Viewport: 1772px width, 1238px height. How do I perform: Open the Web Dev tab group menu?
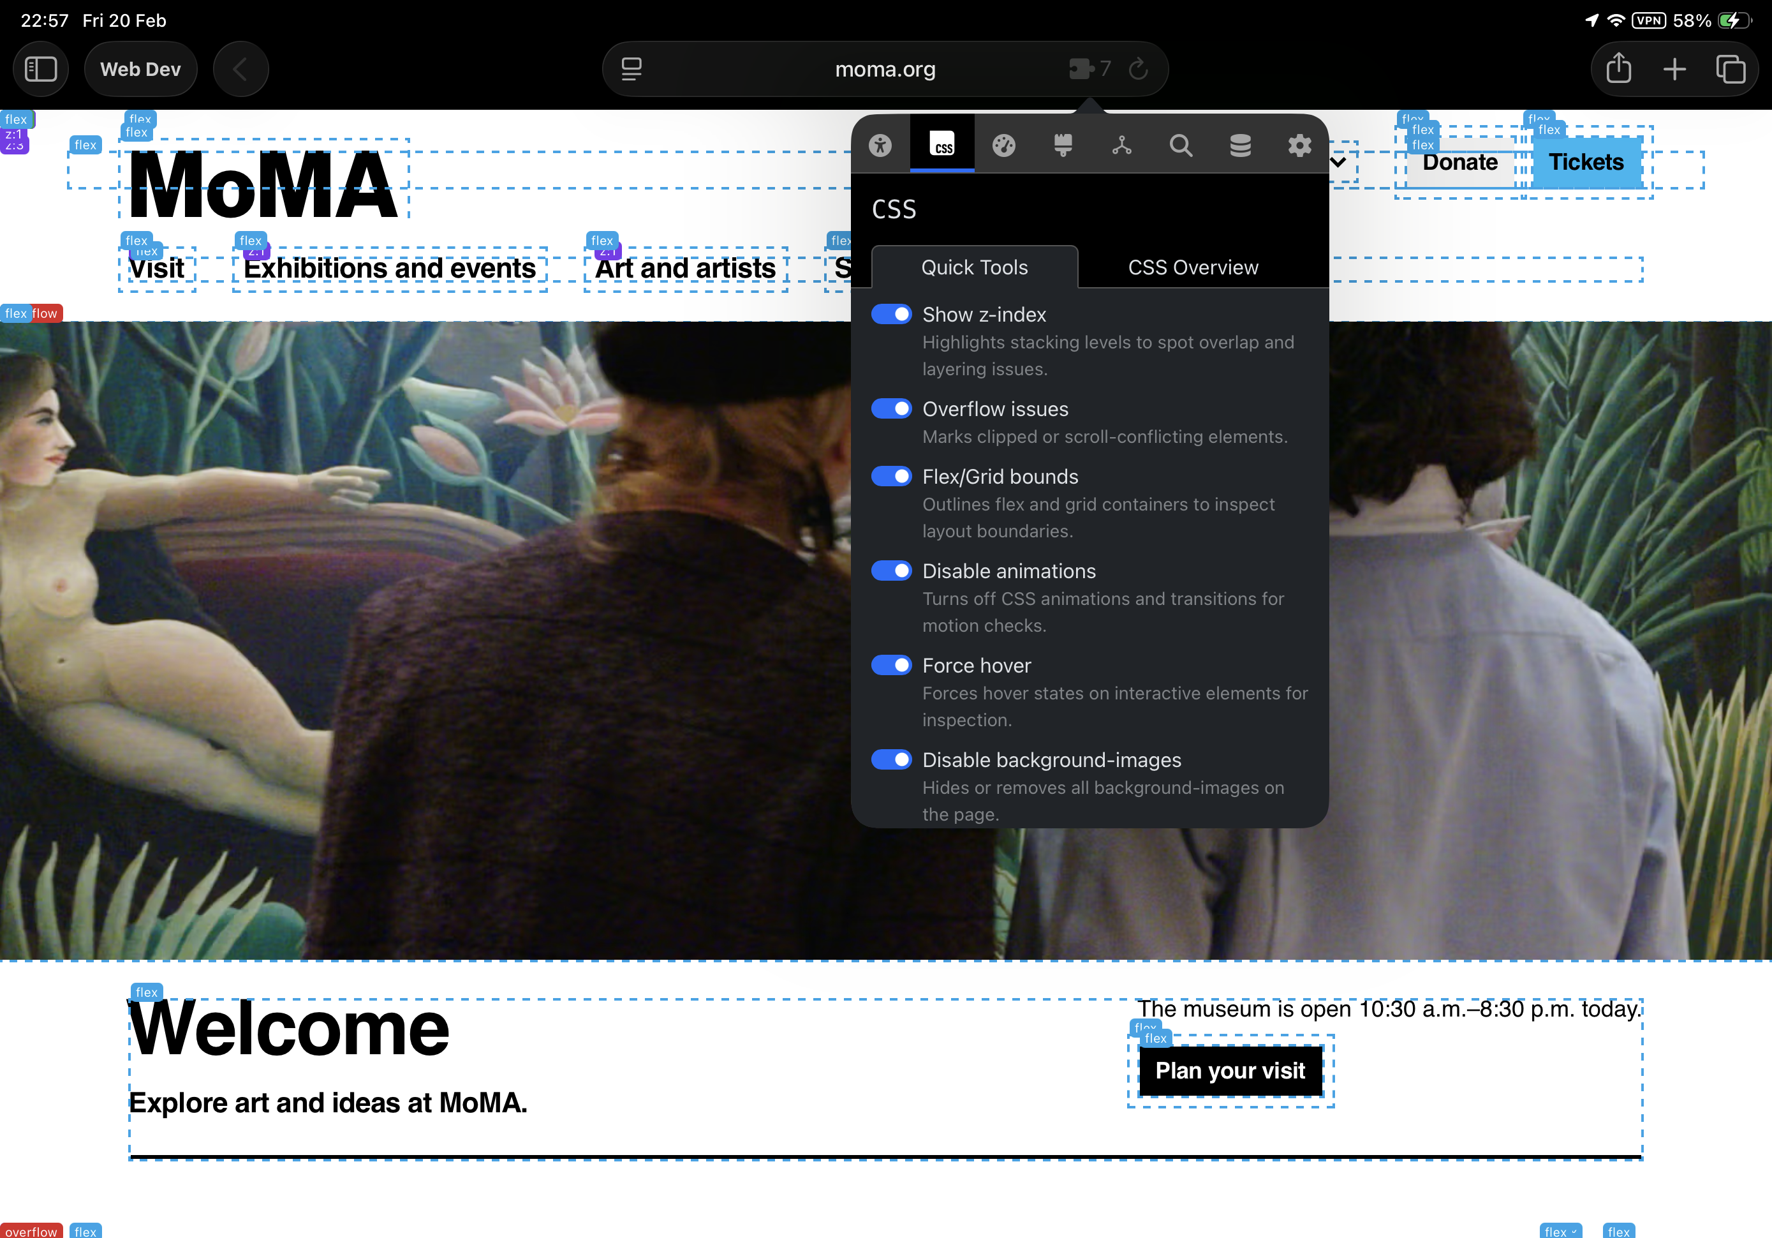point(140,69)
